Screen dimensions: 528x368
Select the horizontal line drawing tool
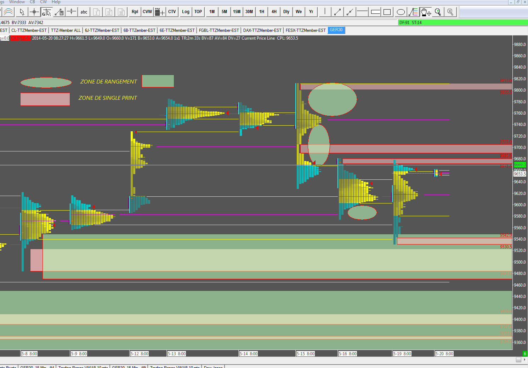click(x=362, y=12)
